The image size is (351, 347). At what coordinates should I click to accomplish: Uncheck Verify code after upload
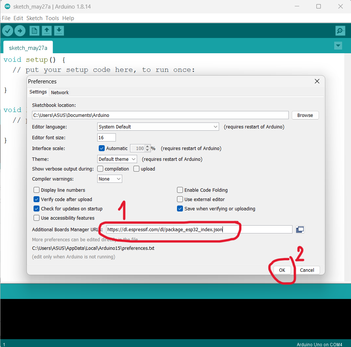(x=37, y=199)
